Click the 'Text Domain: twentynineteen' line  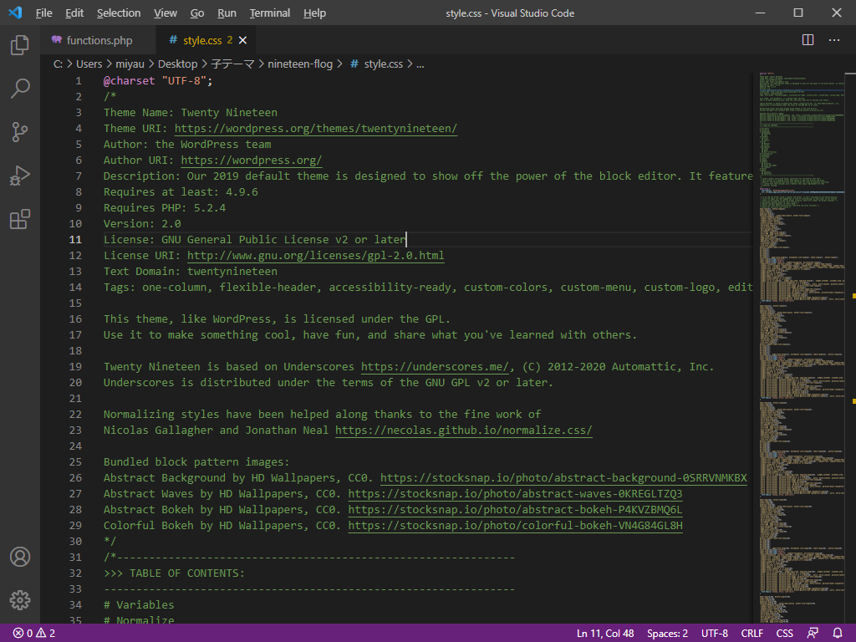pyautogui.click(x=191, y=272)
